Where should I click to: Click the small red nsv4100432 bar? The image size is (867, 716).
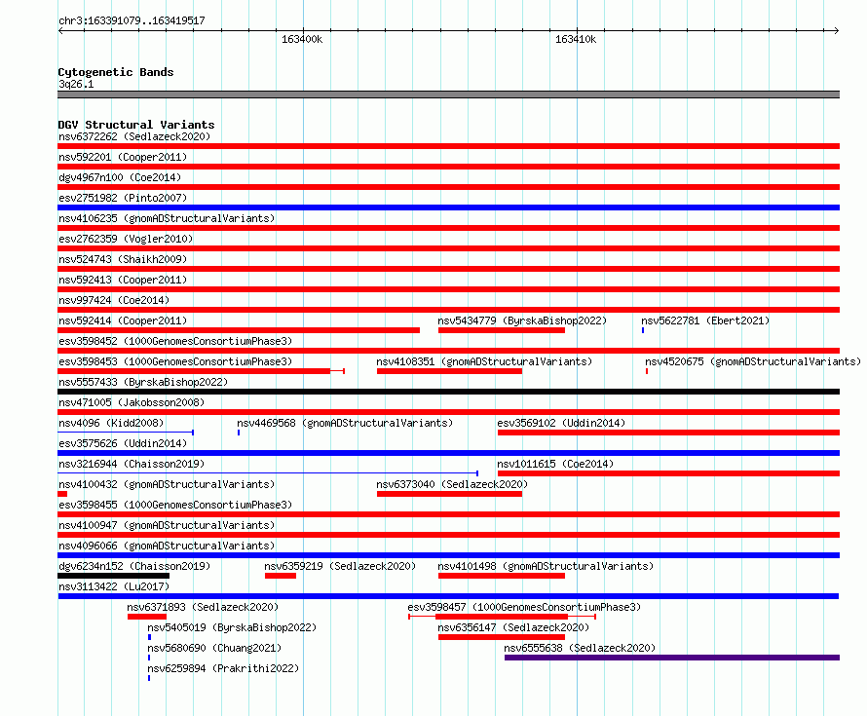pyautogui.click(x=62, y=494)
